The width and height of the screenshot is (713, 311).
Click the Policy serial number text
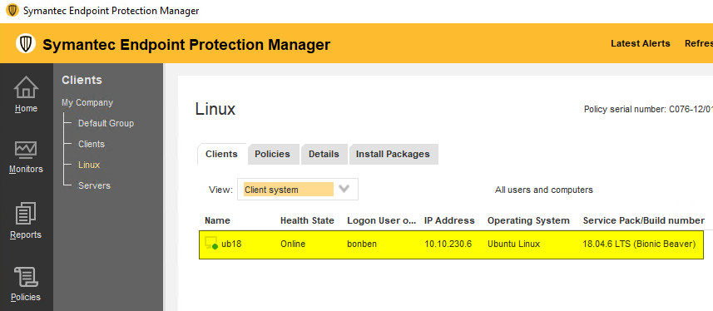[648, 109]
